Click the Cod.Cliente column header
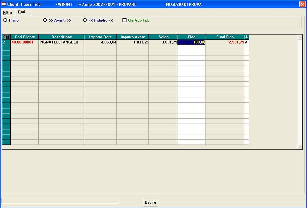Viewport: 307px width, 208px height. click(x=25, y=37)
